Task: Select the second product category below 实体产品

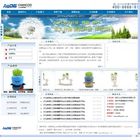Action: 18,54
